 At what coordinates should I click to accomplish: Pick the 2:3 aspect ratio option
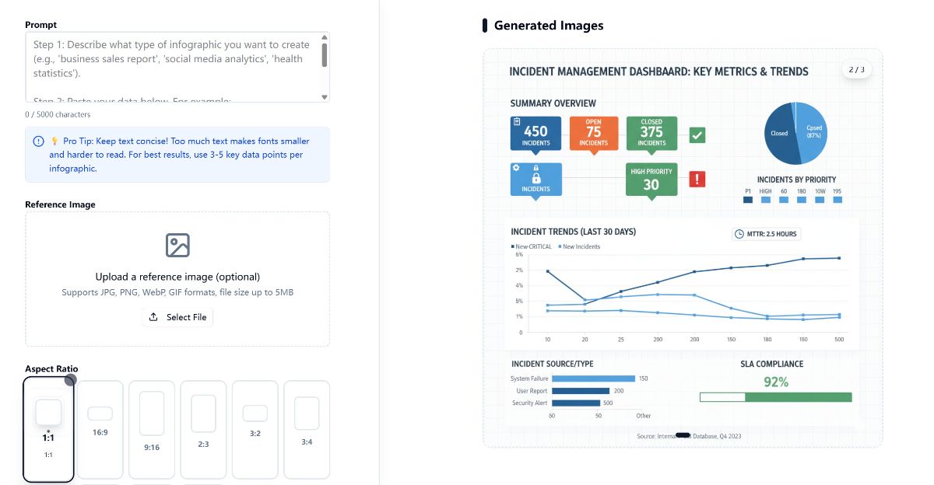coord(203,429)
